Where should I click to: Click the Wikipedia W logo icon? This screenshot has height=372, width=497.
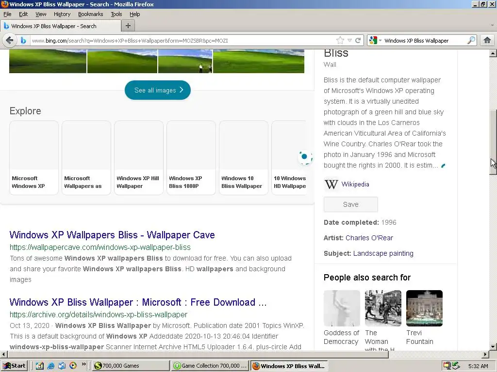[331, 185]
